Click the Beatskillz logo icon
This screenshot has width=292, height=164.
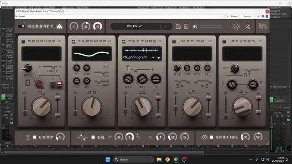[x=263, y=26]
